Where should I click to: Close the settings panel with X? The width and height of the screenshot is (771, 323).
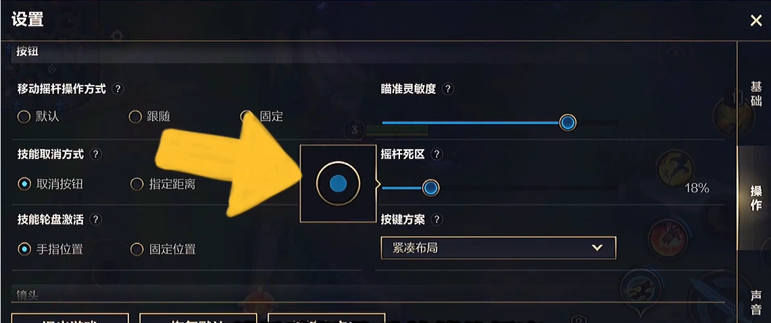coord(755,21)
